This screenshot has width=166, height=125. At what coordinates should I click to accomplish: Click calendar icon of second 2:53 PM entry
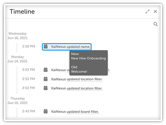click(x=46, y=79)
